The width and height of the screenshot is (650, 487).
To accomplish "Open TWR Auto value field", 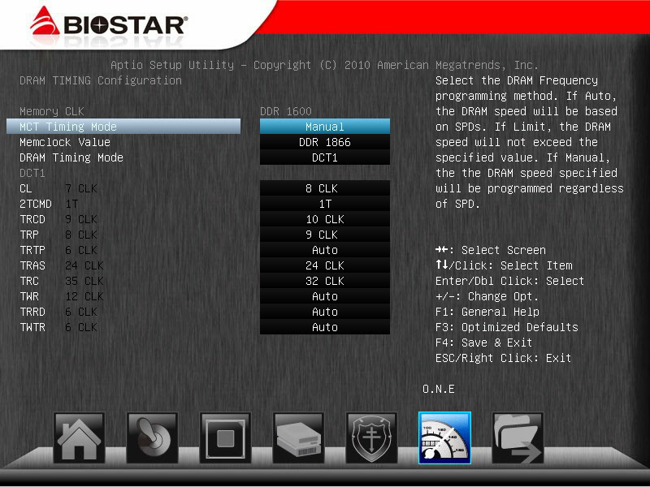I will pyautogui.click(x=325, y=296).
